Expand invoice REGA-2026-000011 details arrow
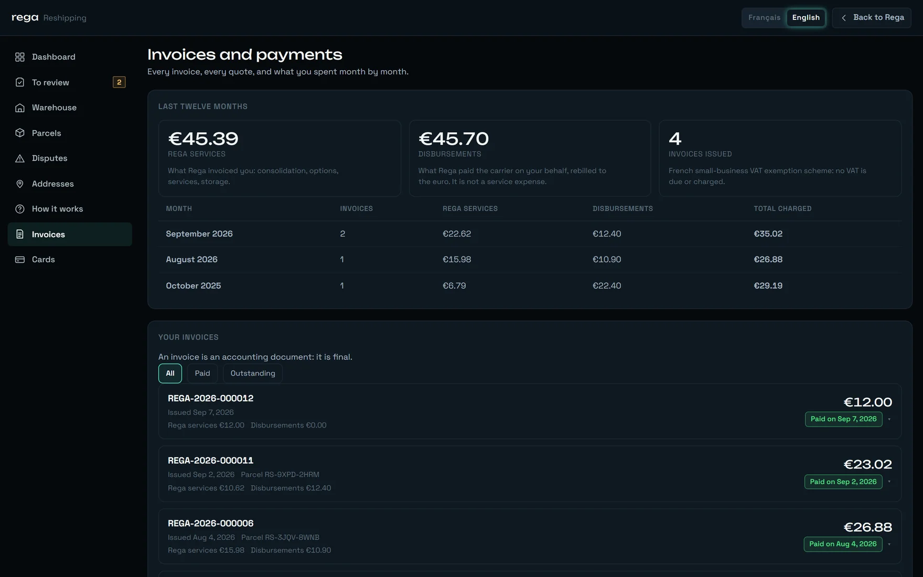 (889, 482)
